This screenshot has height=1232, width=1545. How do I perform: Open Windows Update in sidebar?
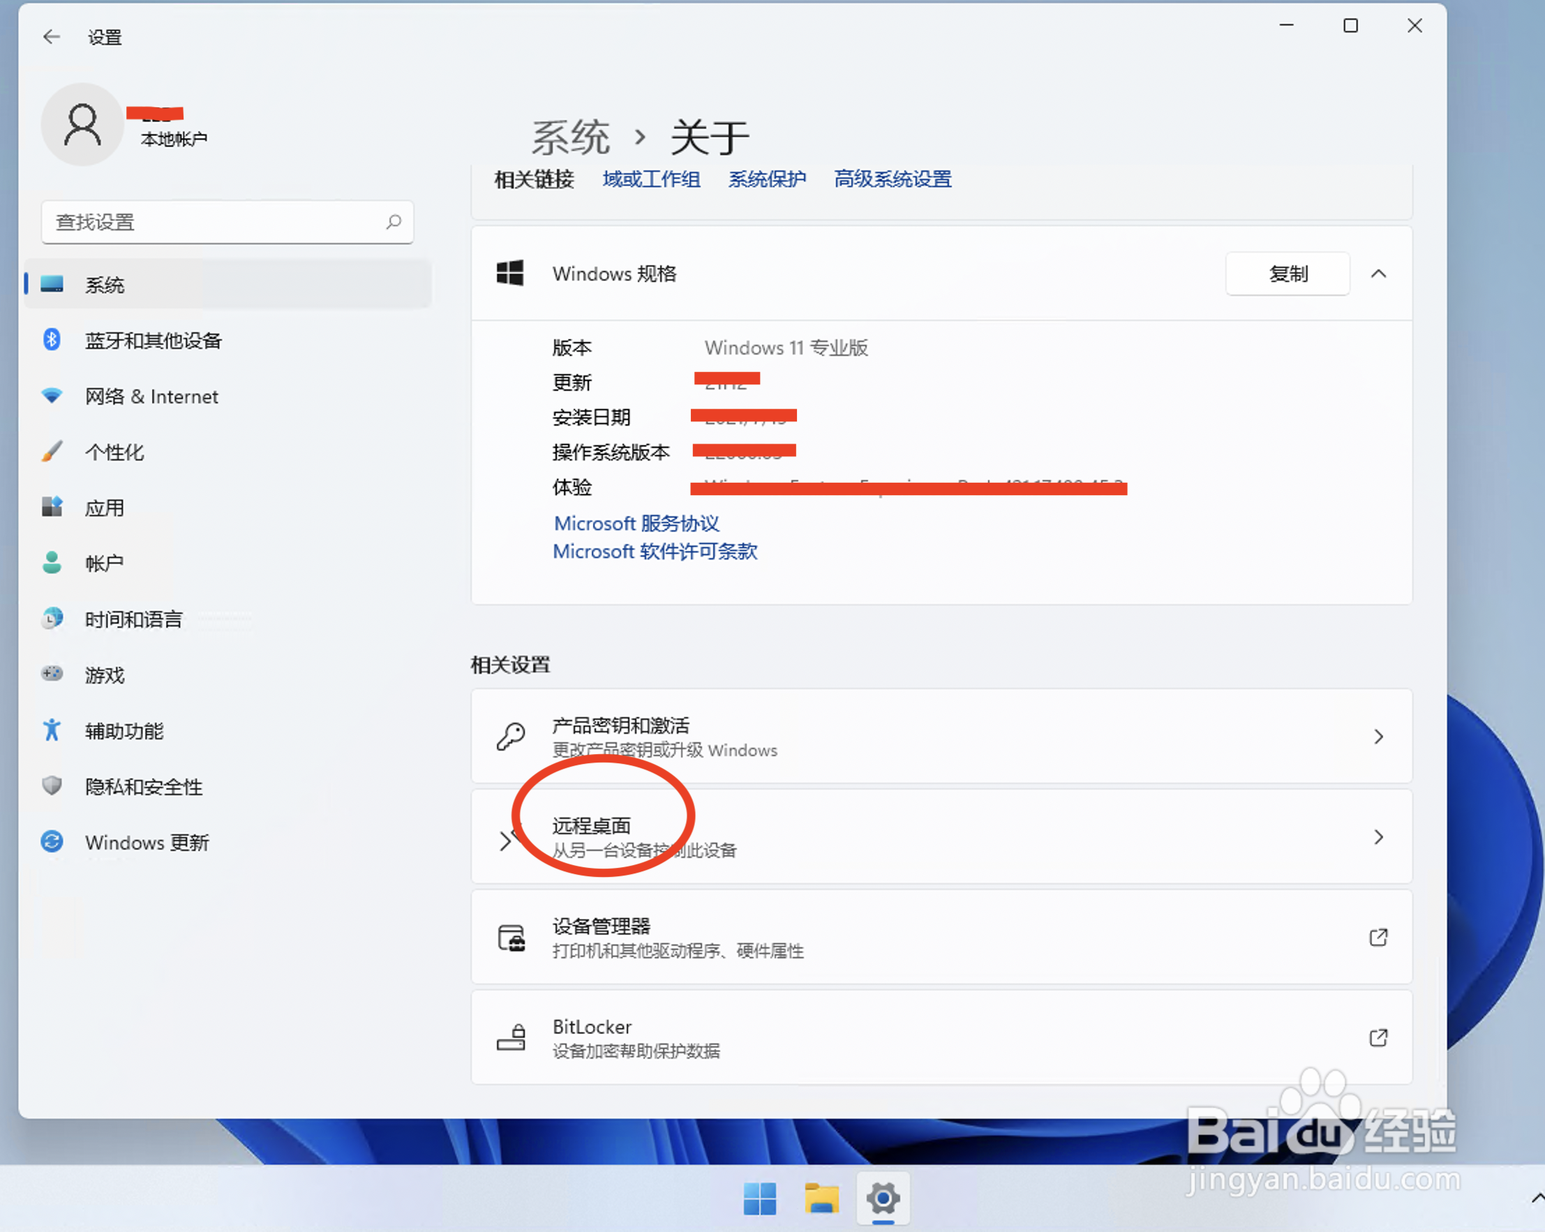(x=146, y=842)
